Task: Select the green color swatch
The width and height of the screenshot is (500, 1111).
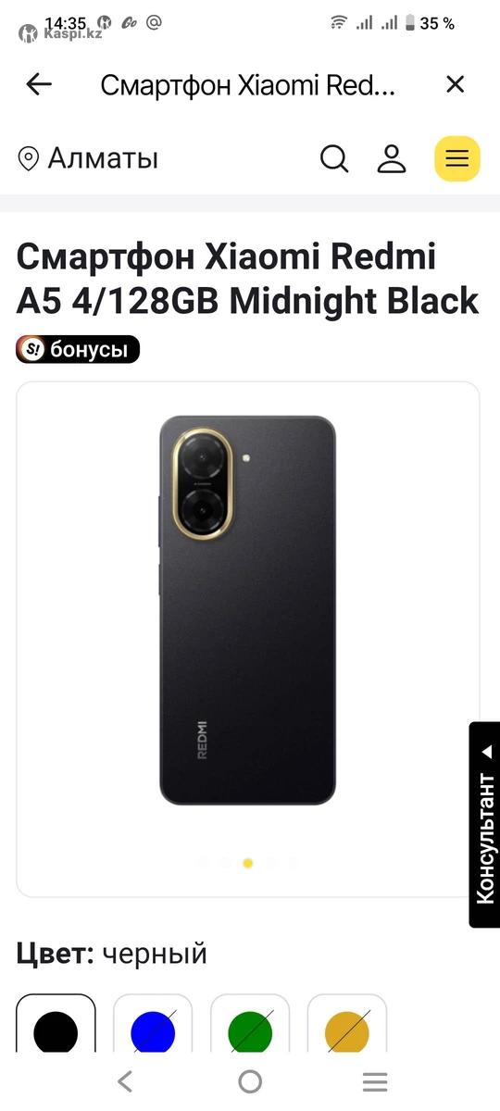Action: pos(250,1032)
